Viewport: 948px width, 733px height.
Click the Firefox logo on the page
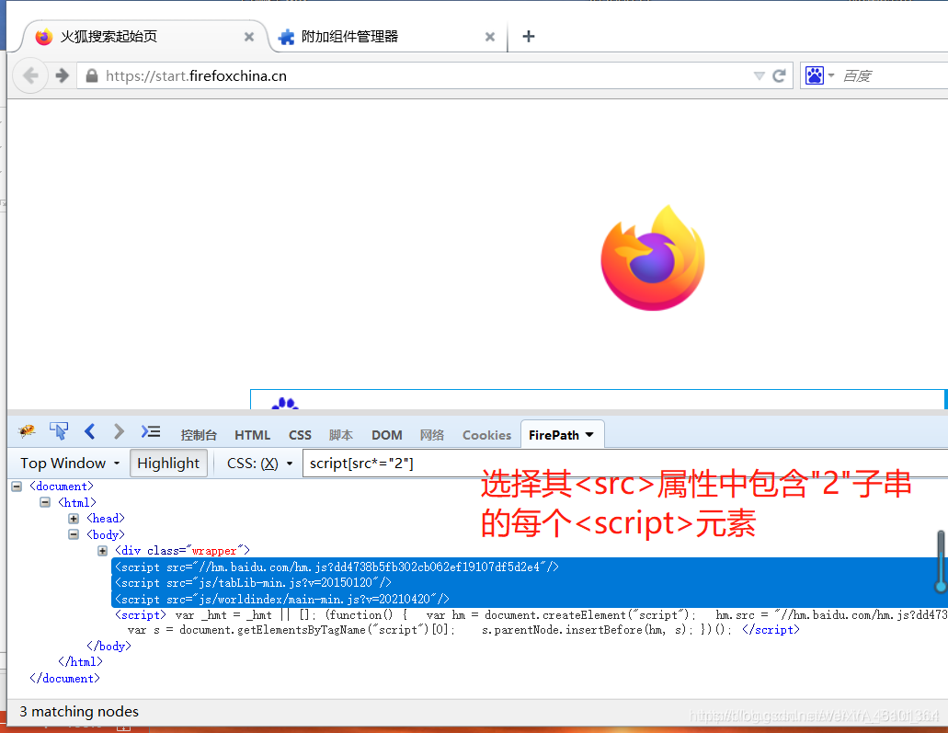(653, 258)
